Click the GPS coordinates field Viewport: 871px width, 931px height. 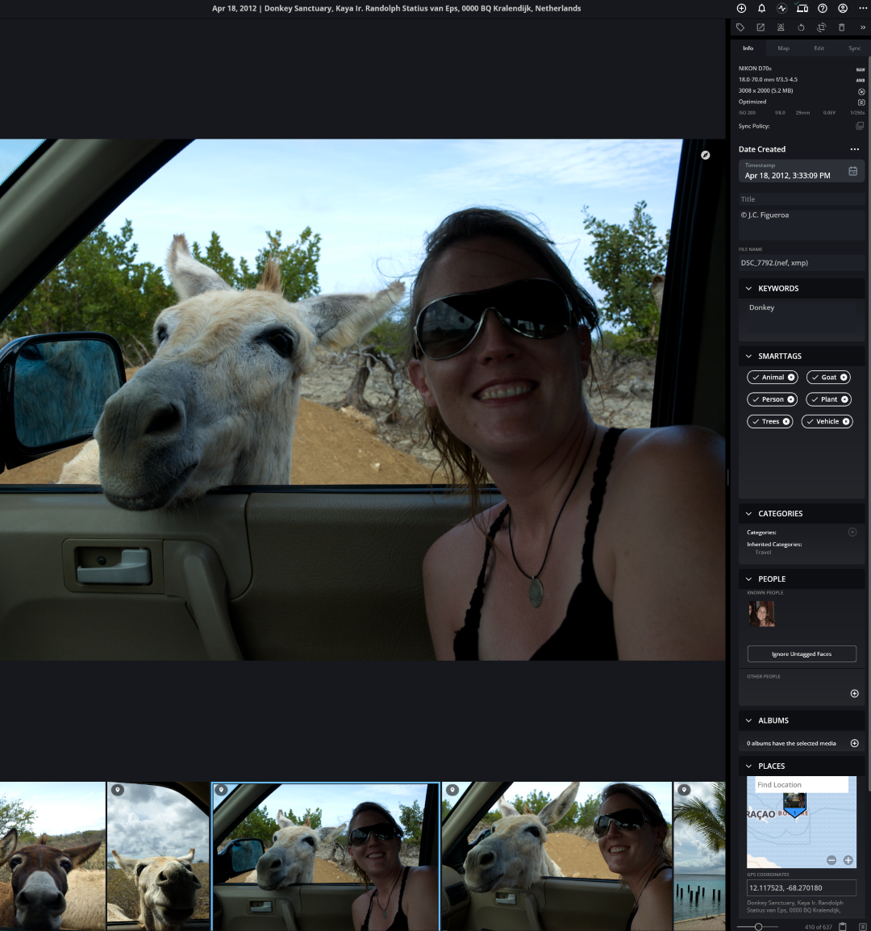pos(802,887)
